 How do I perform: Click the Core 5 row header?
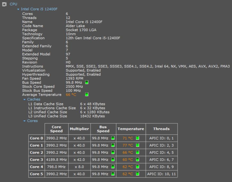click(x=37, y=174)
